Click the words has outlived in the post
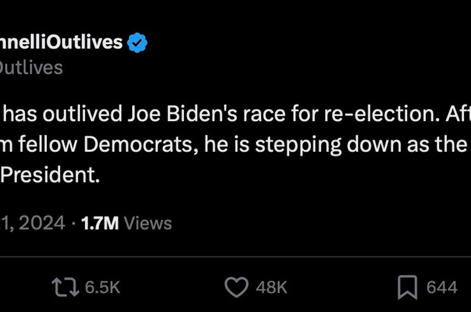Viewport: 471px width, 312px height. (x=62, y=114)
